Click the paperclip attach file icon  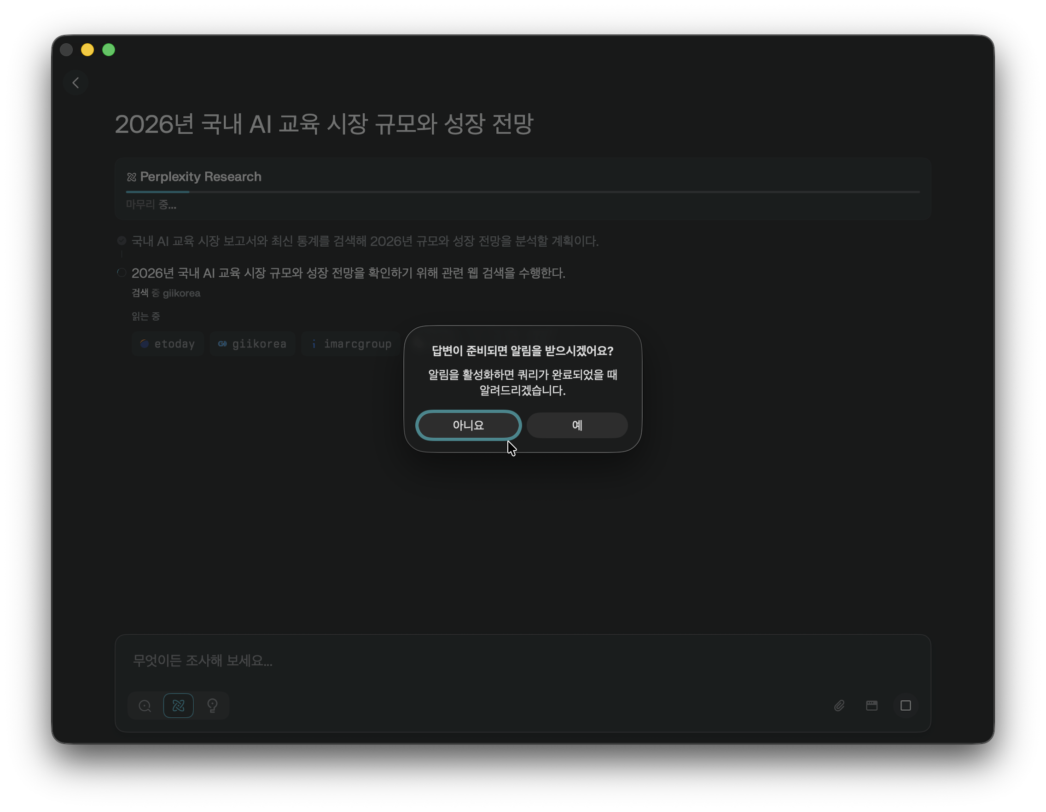coord(839,705)
